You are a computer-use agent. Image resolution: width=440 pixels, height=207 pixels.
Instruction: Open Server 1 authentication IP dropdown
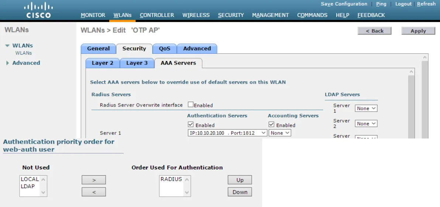(x=227, y=133)
